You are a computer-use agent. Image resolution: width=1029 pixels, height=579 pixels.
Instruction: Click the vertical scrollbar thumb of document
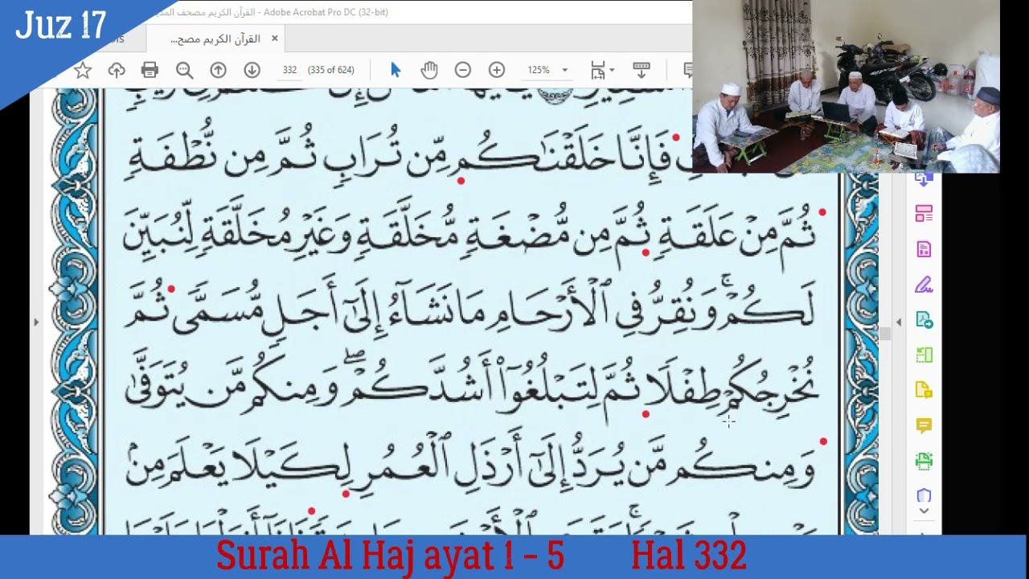tap(885, 334)
